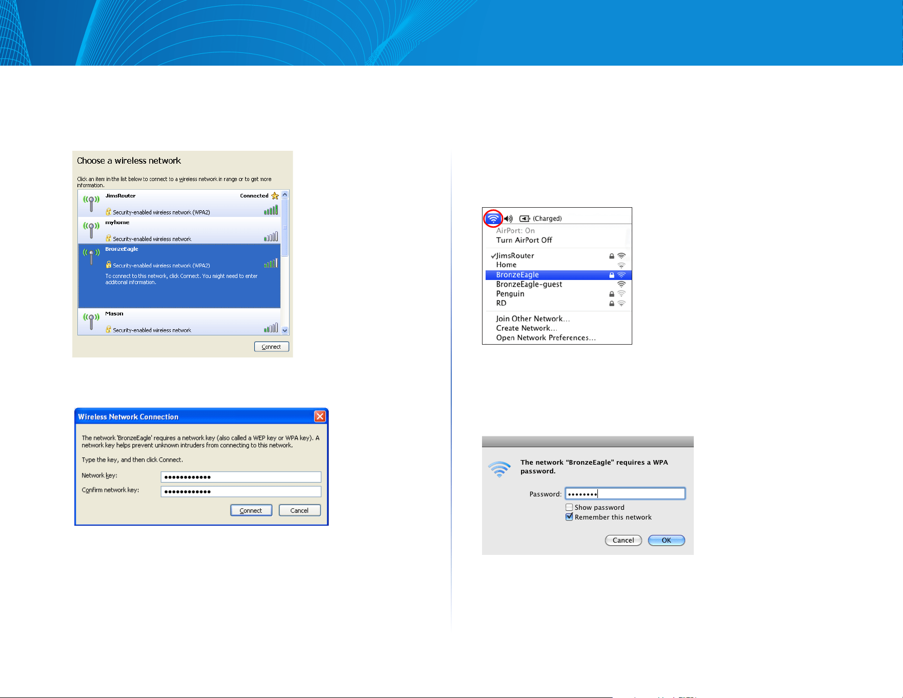Open Join Other Network…
Viewport: 903px width, 698px height.
pos(533,318)
